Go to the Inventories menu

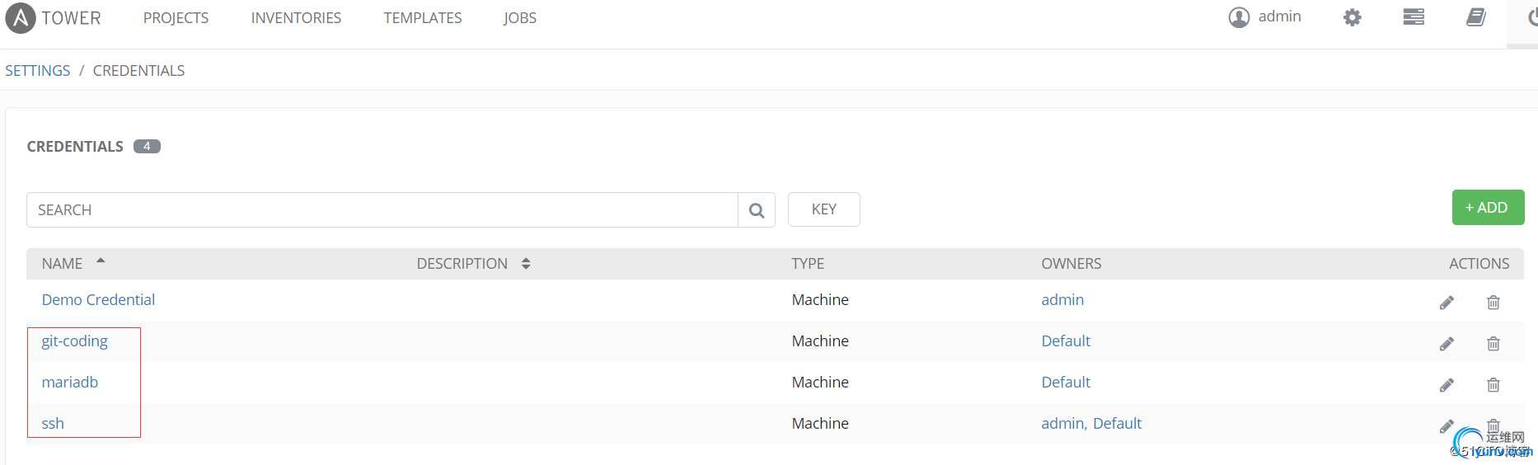(296, 18)
